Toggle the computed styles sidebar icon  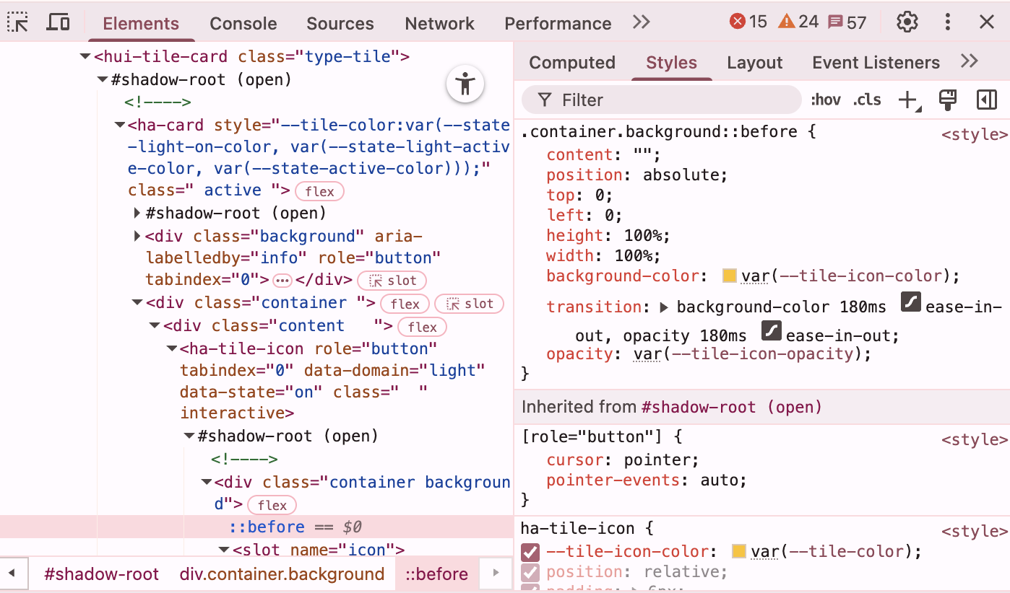(x=986, y=100)
